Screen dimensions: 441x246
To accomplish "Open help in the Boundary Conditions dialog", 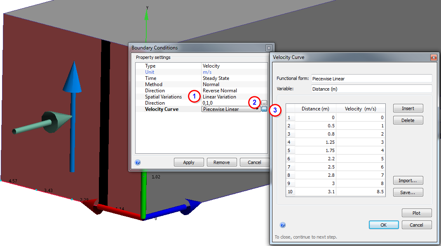I will click(x=137, y=162).
